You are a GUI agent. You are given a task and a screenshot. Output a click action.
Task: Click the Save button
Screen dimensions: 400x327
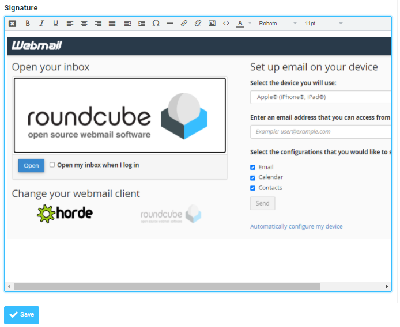pyautogui.click(x=22, y=315)
